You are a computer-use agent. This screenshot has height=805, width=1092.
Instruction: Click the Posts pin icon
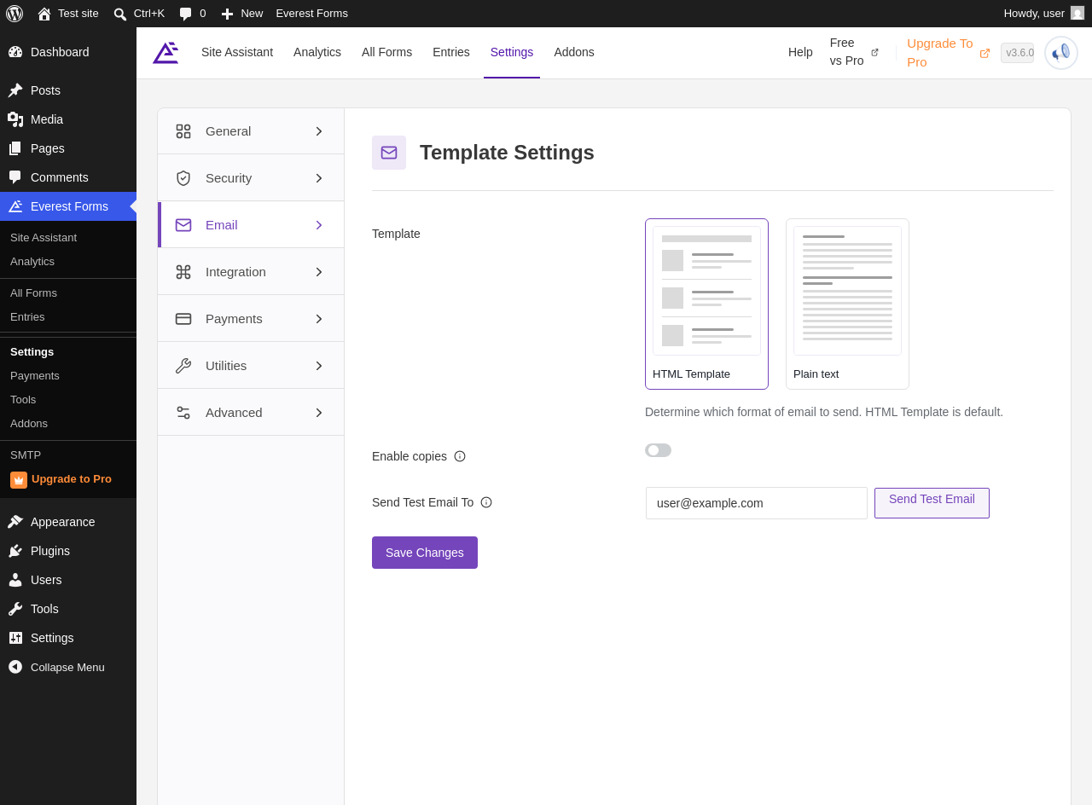[15, 90]
